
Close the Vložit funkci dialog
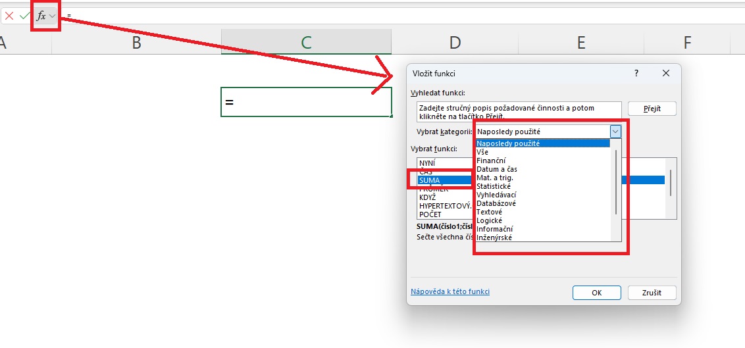[666, 74]
